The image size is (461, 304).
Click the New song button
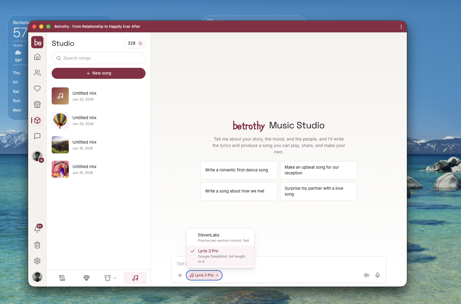[x=98, y=73]
